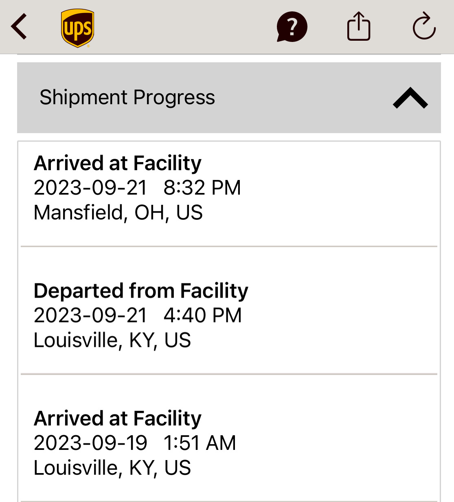Tap the back arrow

click(19, 26)
